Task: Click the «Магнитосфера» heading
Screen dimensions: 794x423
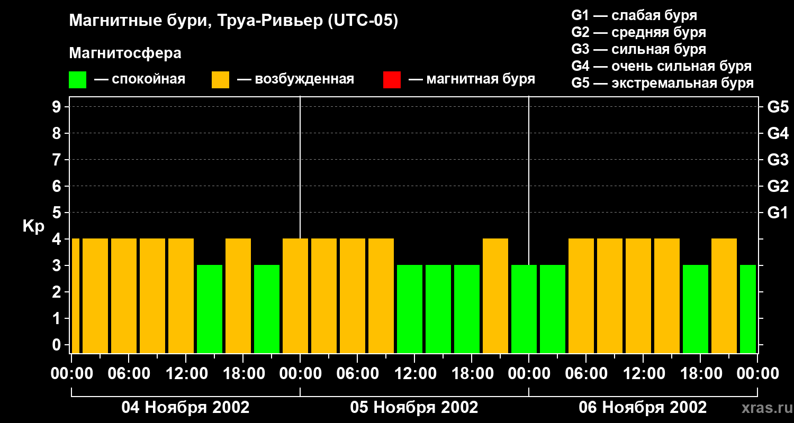Action: click(125, 53)
